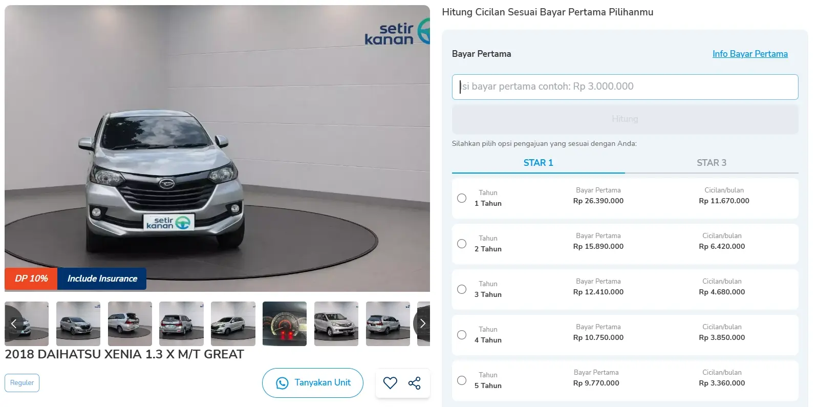Open the open-trunk rear car thumbnail

pyautogui.click(x=130, y=324)
